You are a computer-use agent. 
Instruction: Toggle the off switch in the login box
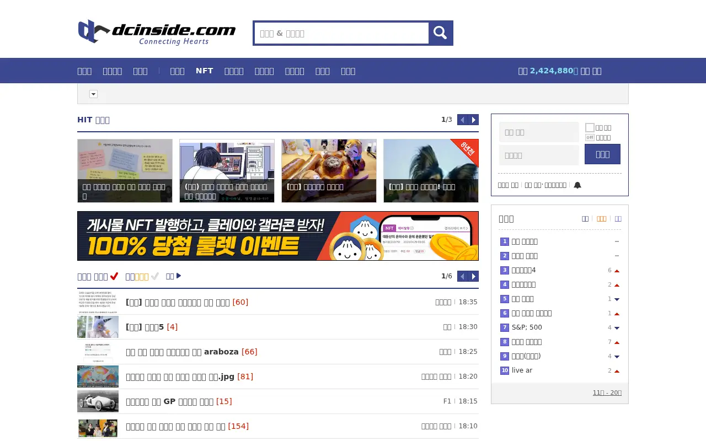[x=590, y=138]
